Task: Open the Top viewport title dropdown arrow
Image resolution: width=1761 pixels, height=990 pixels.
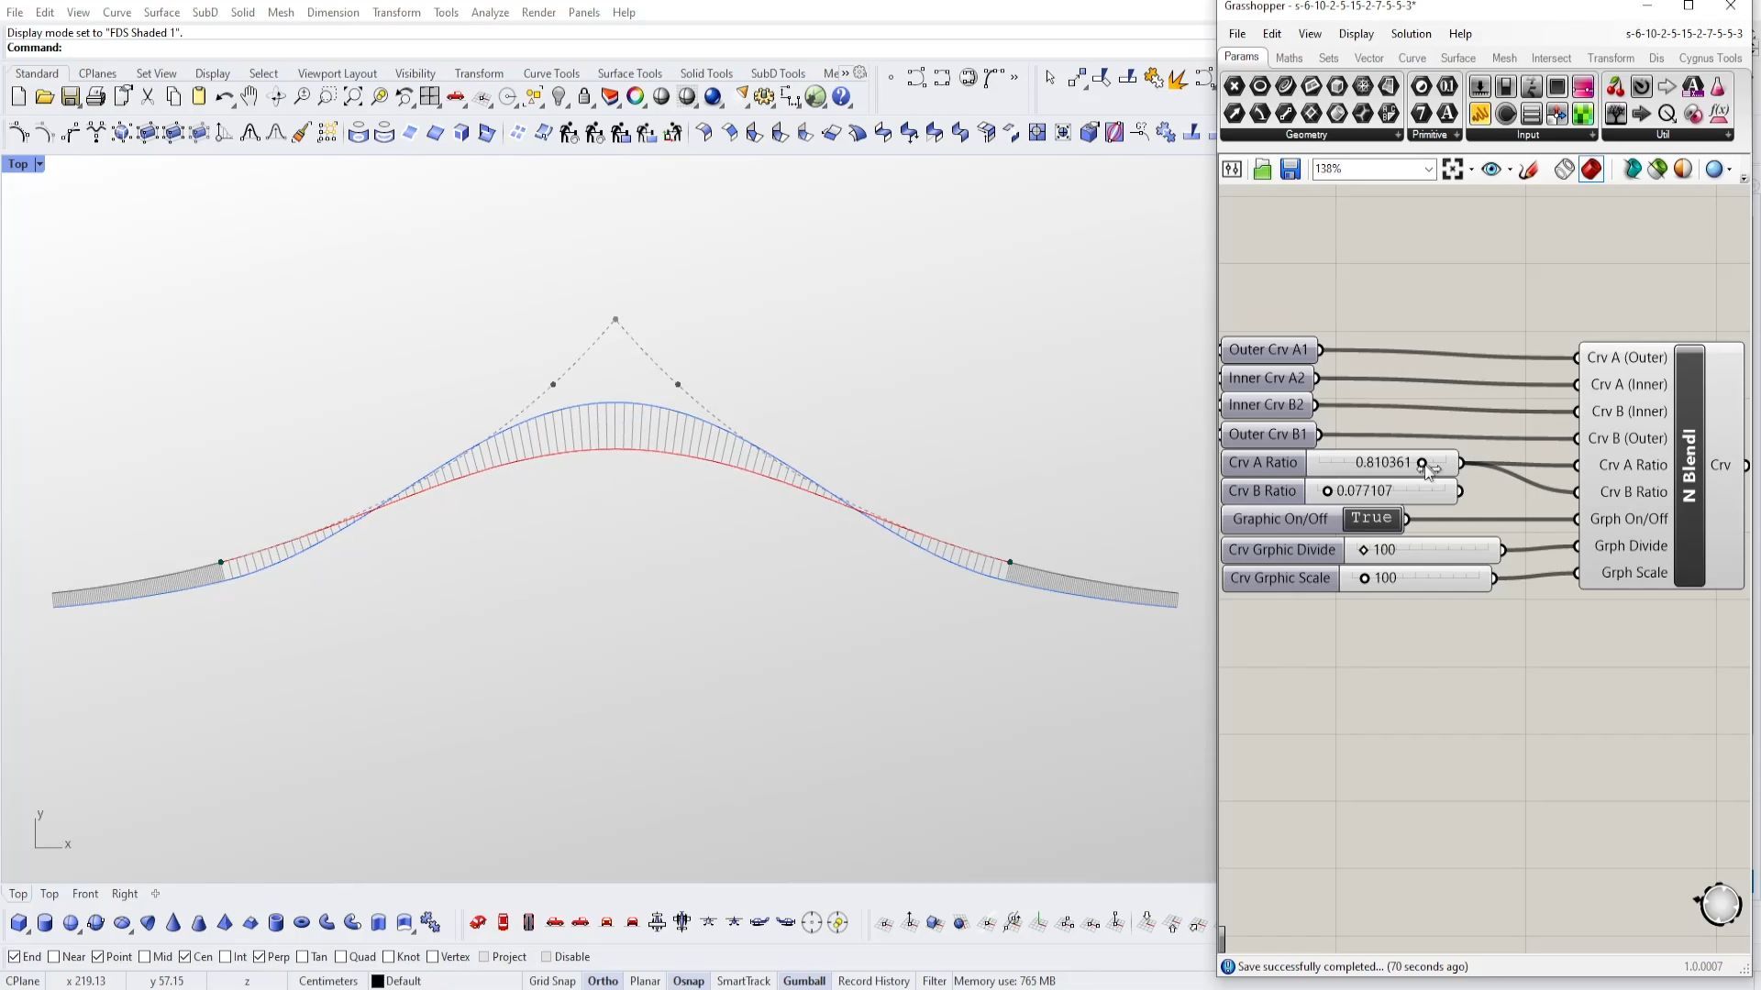Action: point(39,164)
